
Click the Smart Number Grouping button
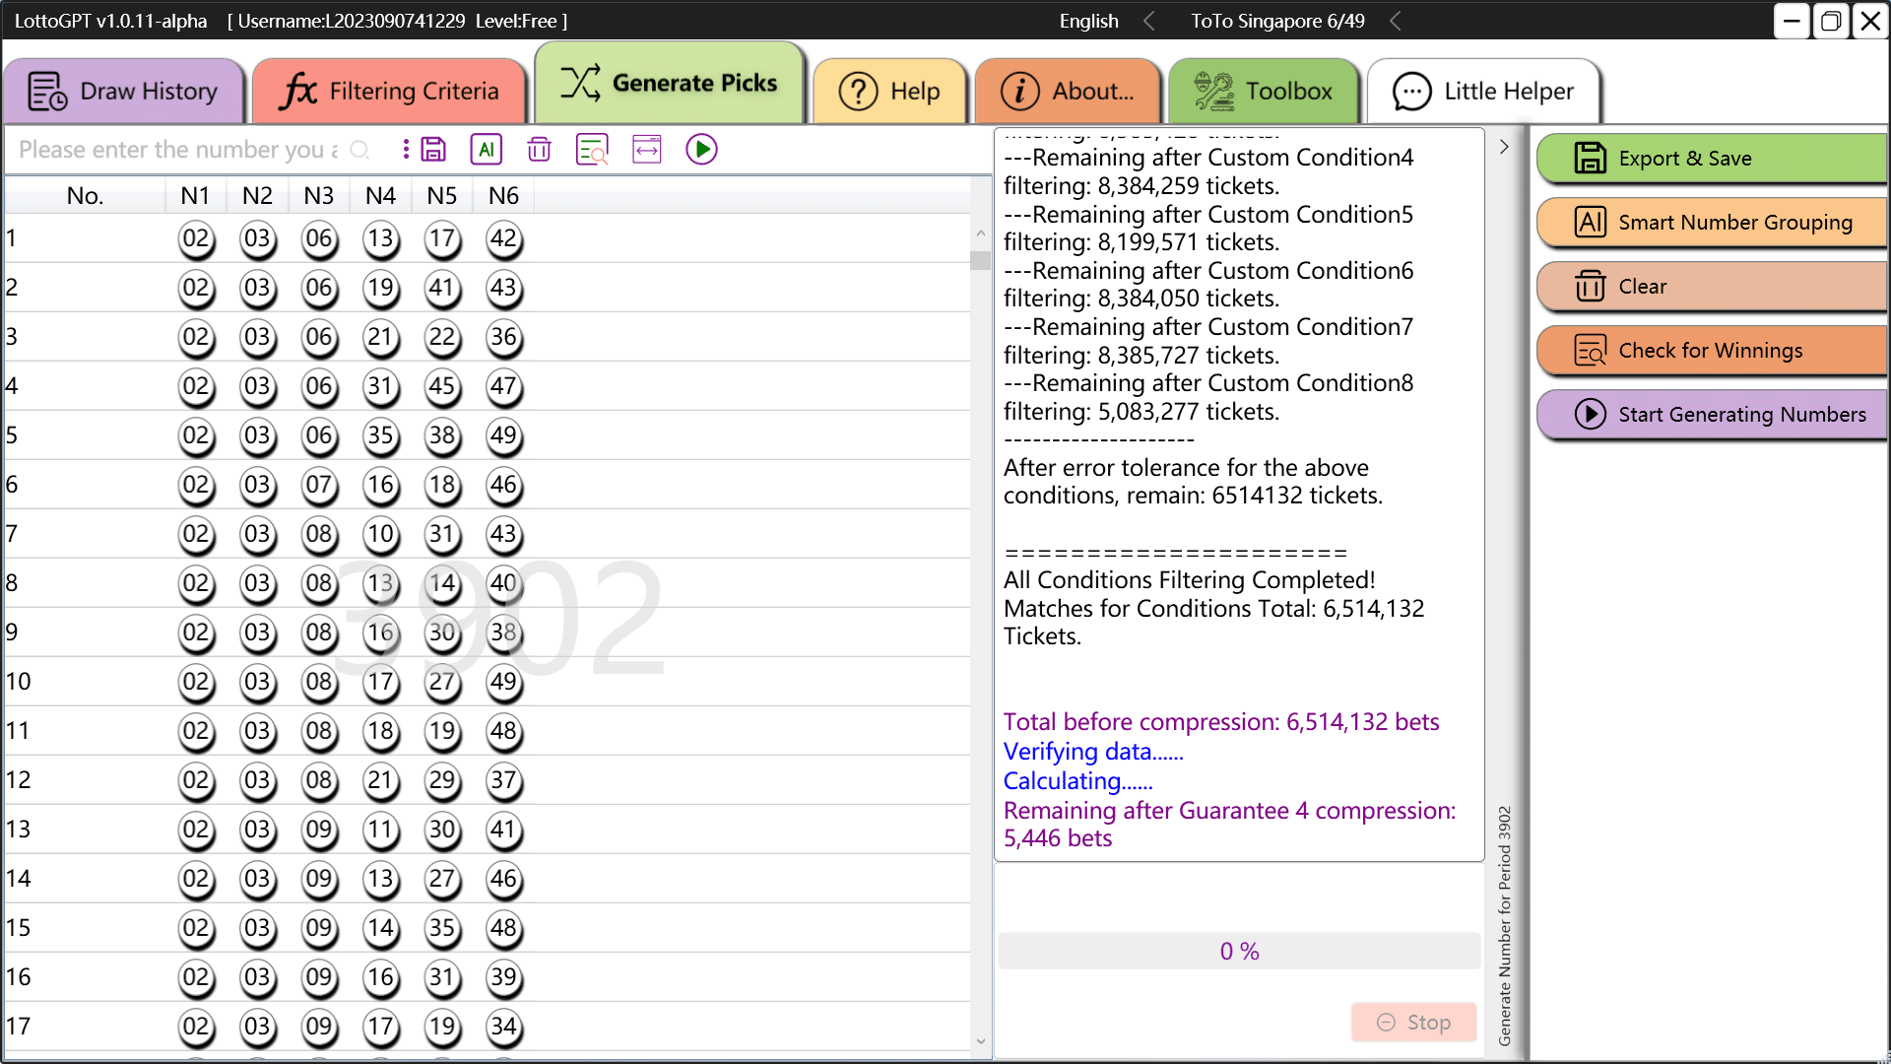tap(1712, 223)
